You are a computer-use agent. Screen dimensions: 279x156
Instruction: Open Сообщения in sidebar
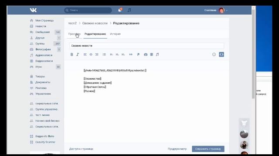pos(42,32)
